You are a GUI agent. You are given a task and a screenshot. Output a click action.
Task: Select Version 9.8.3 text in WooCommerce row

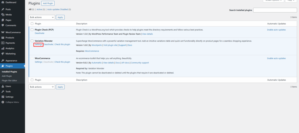[82, 63]
